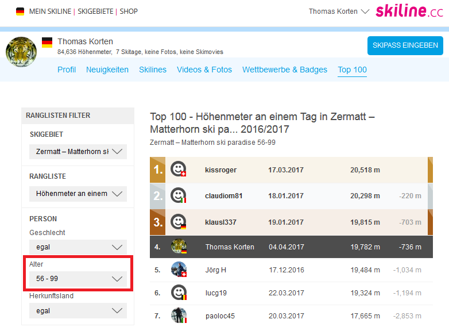
Task: Select the Top 100 tab
Action: coord(352,70)
